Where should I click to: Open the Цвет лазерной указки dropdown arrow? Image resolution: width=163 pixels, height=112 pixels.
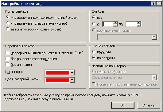click(x=72, y=80)
